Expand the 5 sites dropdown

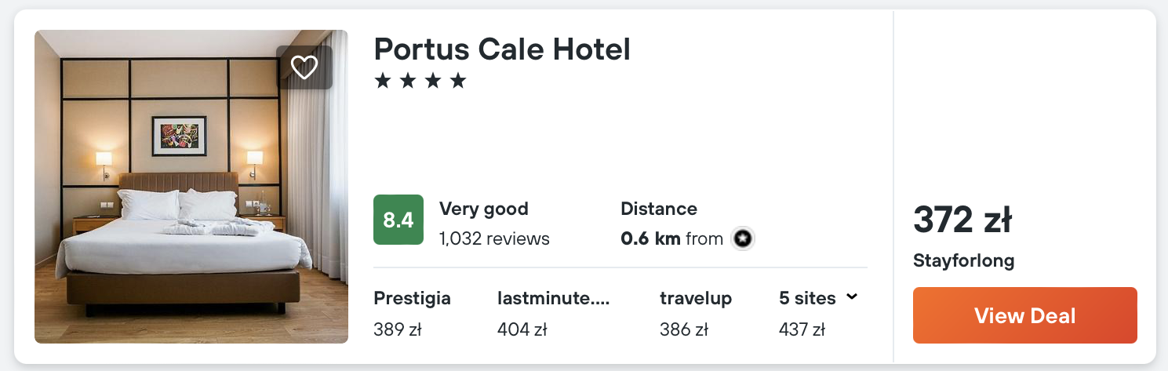tap(818, 298)
